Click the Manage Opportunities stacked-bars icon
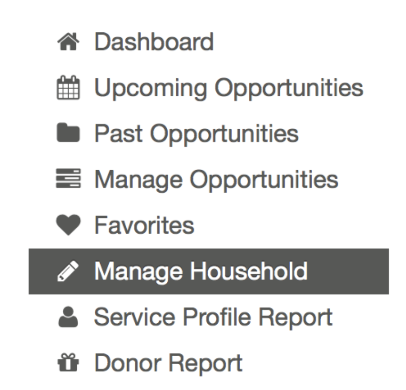Screen dimensions: 406x390 [x=68, y=180]
